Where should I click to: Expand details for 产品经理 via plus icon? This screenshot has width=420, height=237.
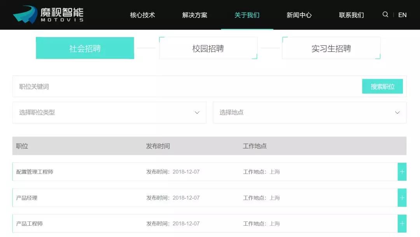coord(402,197)
